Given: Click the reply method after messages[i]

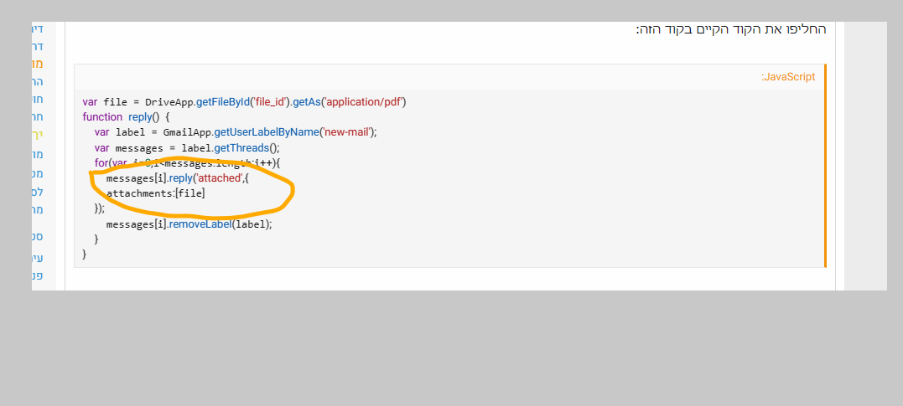Looking at the screenshot, I should tap(181, 178).
